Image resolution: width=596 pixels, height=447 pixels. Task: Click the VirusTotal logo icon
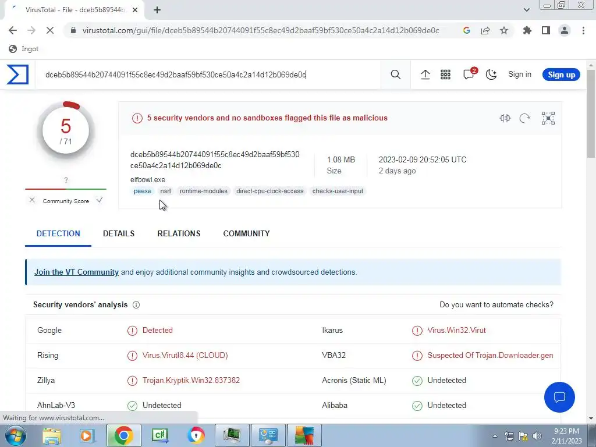tap(17, 74)
